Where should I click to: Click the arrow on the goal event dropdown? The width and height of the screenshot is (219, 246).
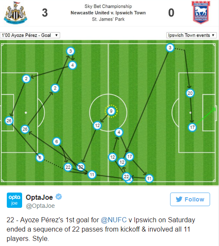click(x=56, y=35)
